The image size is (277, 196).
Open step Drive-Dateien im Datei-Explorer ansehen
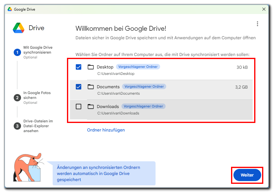click(x=38, y=126)
